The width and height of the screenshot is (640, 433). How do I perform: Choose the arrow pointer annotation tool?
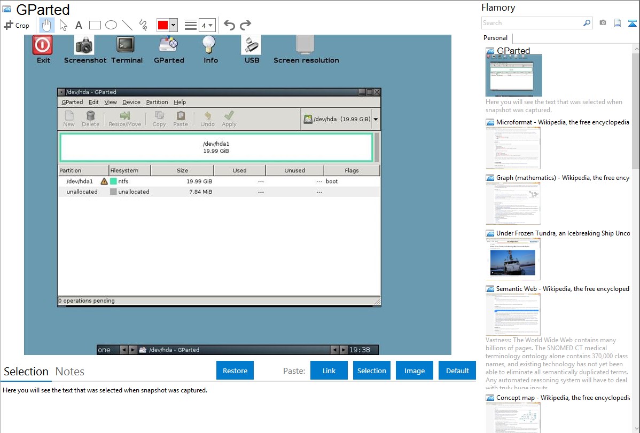click(63, 25)
